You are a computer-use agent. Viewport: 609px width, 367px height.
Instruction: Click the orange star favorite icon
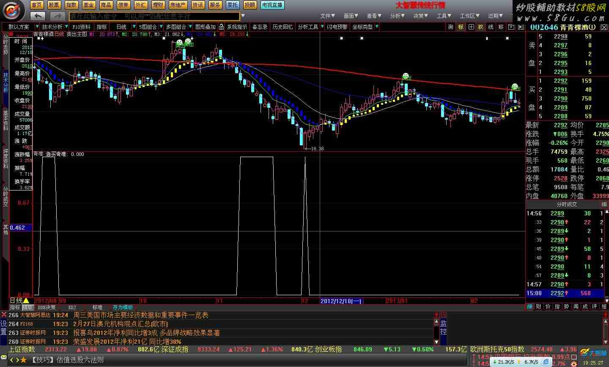pos(24,360)
